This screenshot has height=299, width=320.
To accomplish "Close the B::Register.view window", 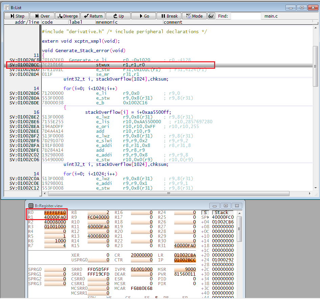I will (x=237, y=206).
